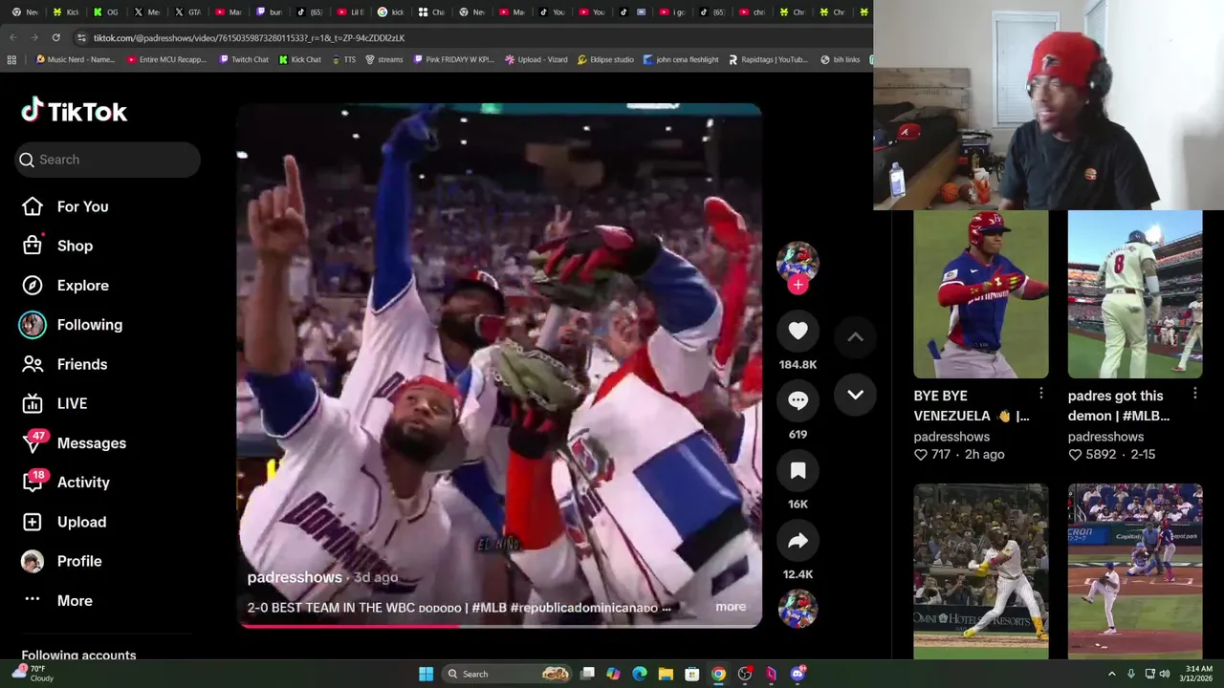Expand caption with the more link

click(x=731, y=607)
